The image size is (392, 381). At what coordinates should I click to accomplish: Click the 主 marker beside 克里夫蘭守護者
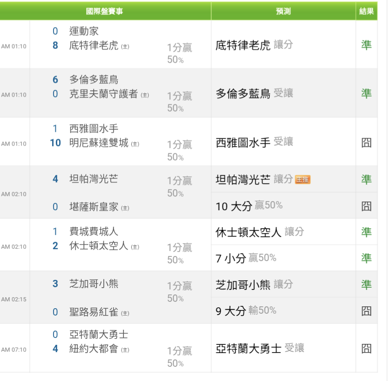point(145,95)
